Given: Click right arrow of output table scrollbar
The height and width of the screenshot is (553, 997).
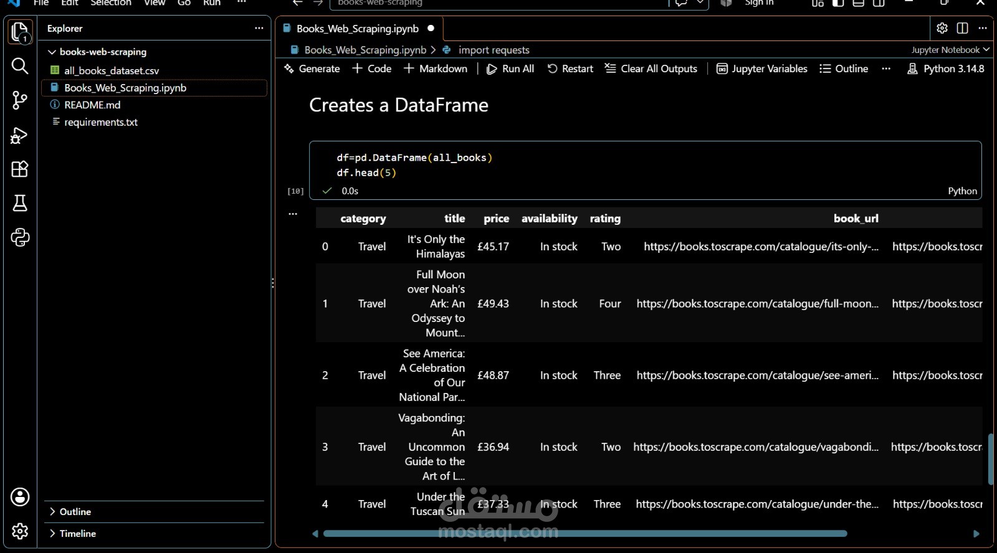Looking at the screenshot, I should [x=976, y=534].
